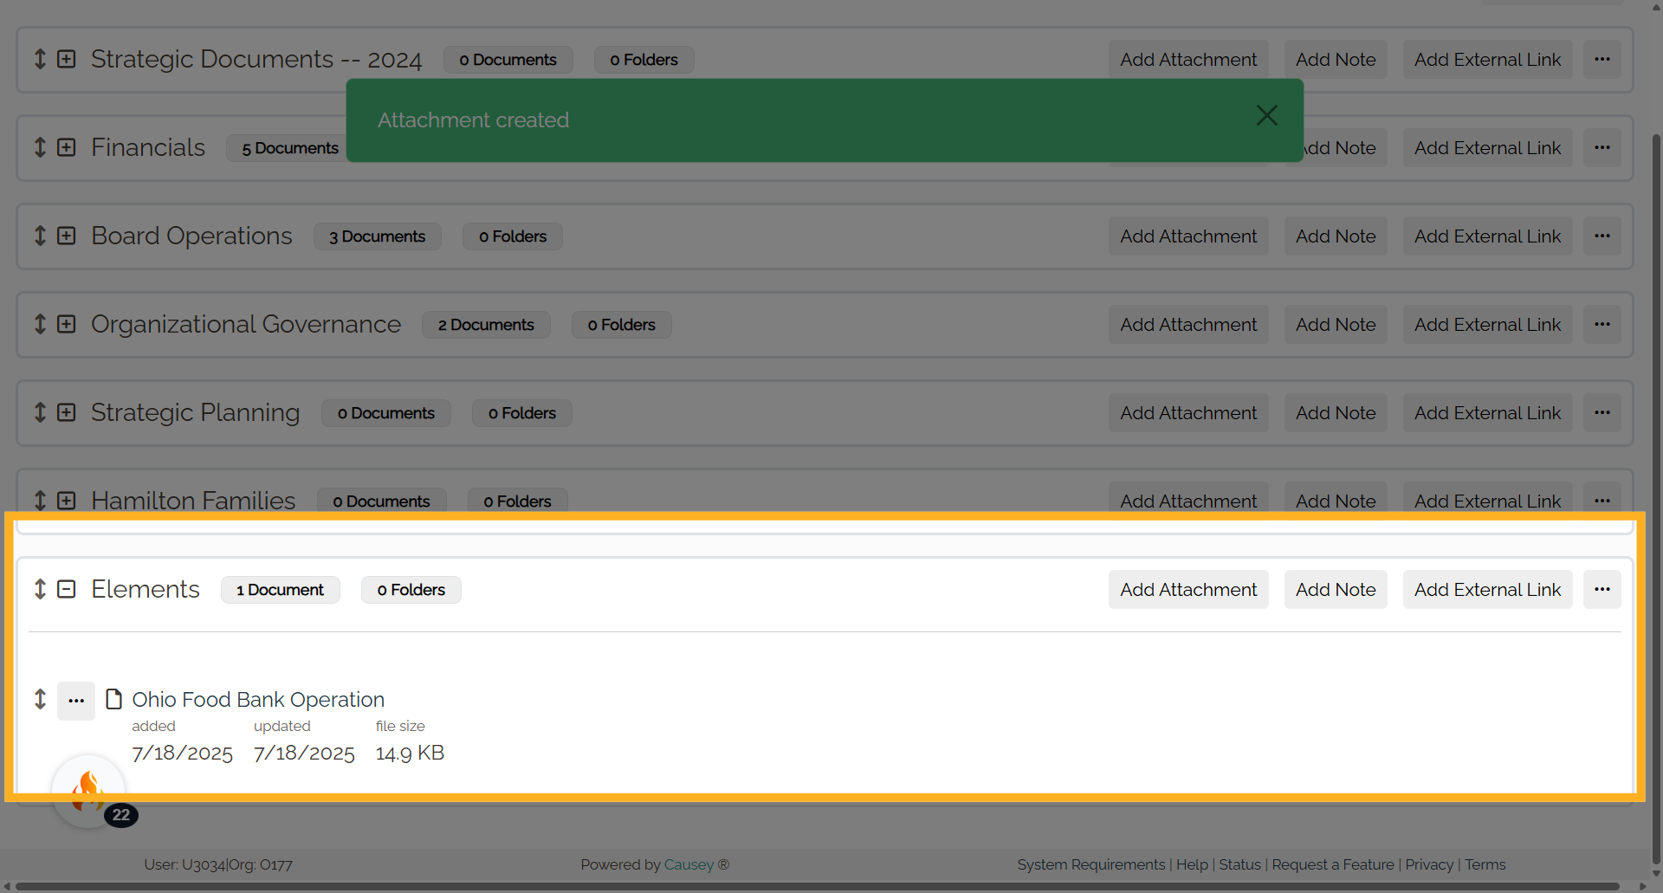Open more options for Strategic Documents -- 2024
The height and width of the screenshot is (893, 1663).
tap(1602, 60)
